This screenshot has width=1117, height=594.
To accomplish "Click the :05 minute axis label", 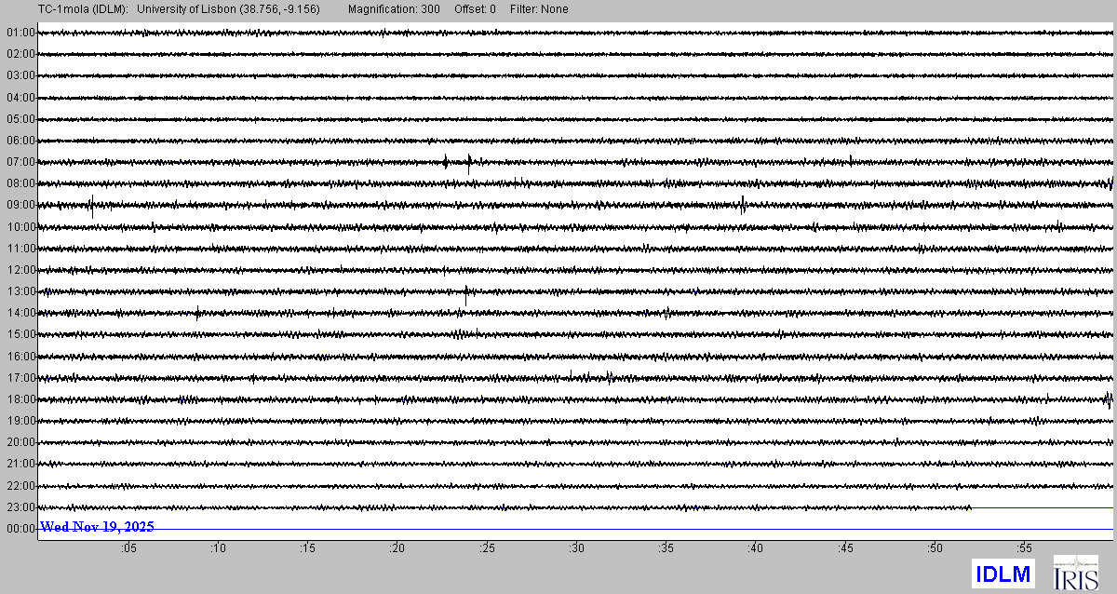I will coord(128,549).
